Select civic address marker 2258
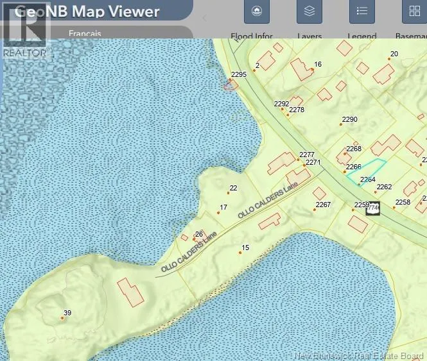 coord(394,208)
